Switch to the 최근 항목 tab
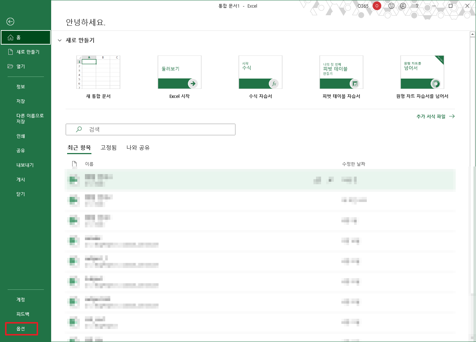The width and height of the screenshot is (476, 342). tap(79, 148)
